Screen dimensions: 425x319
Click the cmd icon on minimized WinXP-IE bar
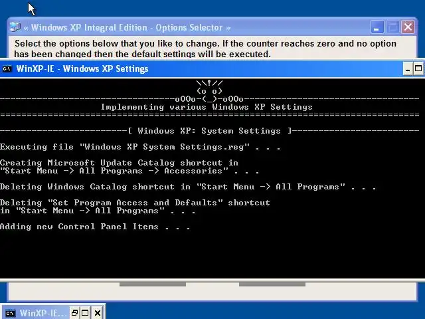[x=11, y=313]
